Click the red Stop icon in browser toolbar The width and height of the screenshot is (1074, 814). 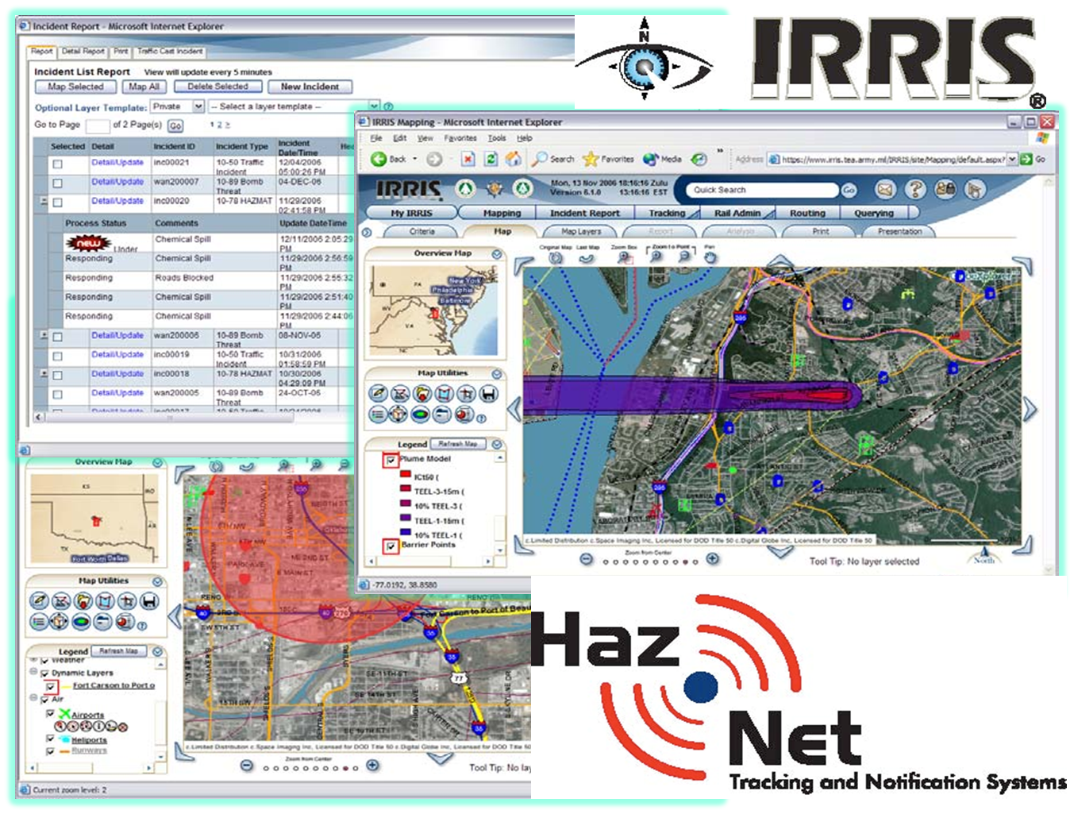point(468,159)
